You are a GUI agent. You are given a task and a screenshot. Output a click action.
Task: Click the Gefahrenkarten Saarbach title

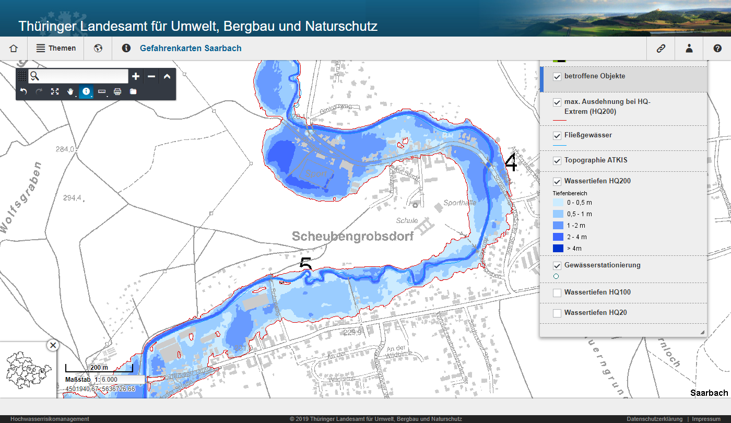[x=191, y=49]
